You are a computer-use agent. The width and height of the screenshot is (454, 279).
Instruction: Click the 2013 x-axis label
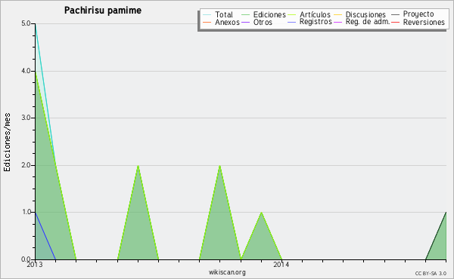click(35, 265)
